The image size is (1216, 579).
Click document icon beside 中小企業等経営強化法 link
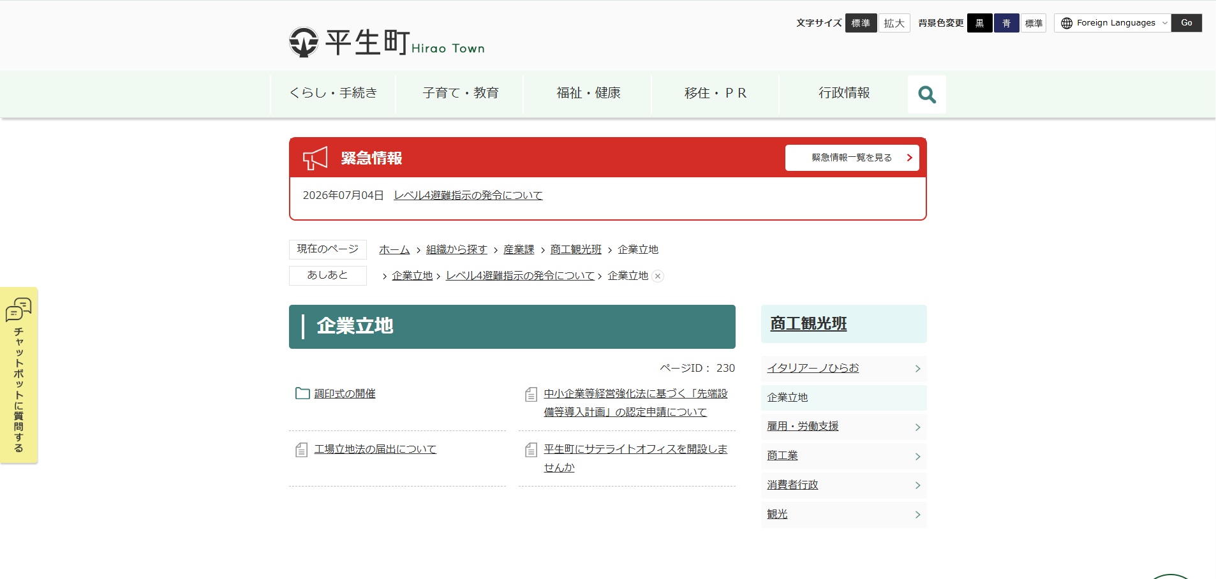[x=531, y=394]
